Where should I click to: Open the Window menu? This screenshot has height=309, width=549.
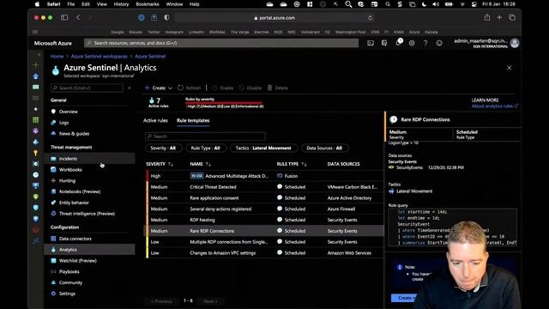point(174,4)
